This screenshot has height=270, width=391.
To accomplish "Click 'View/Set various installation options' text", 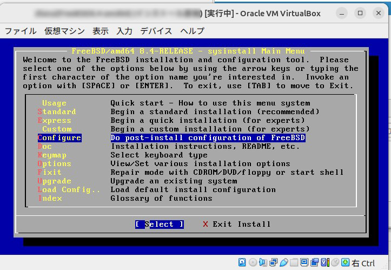I will coord(200,163).
